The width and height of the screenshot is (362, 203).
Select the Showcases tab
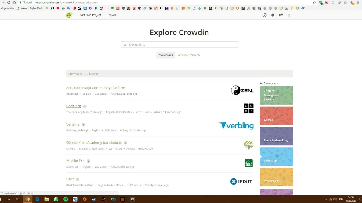pos(166,55)
